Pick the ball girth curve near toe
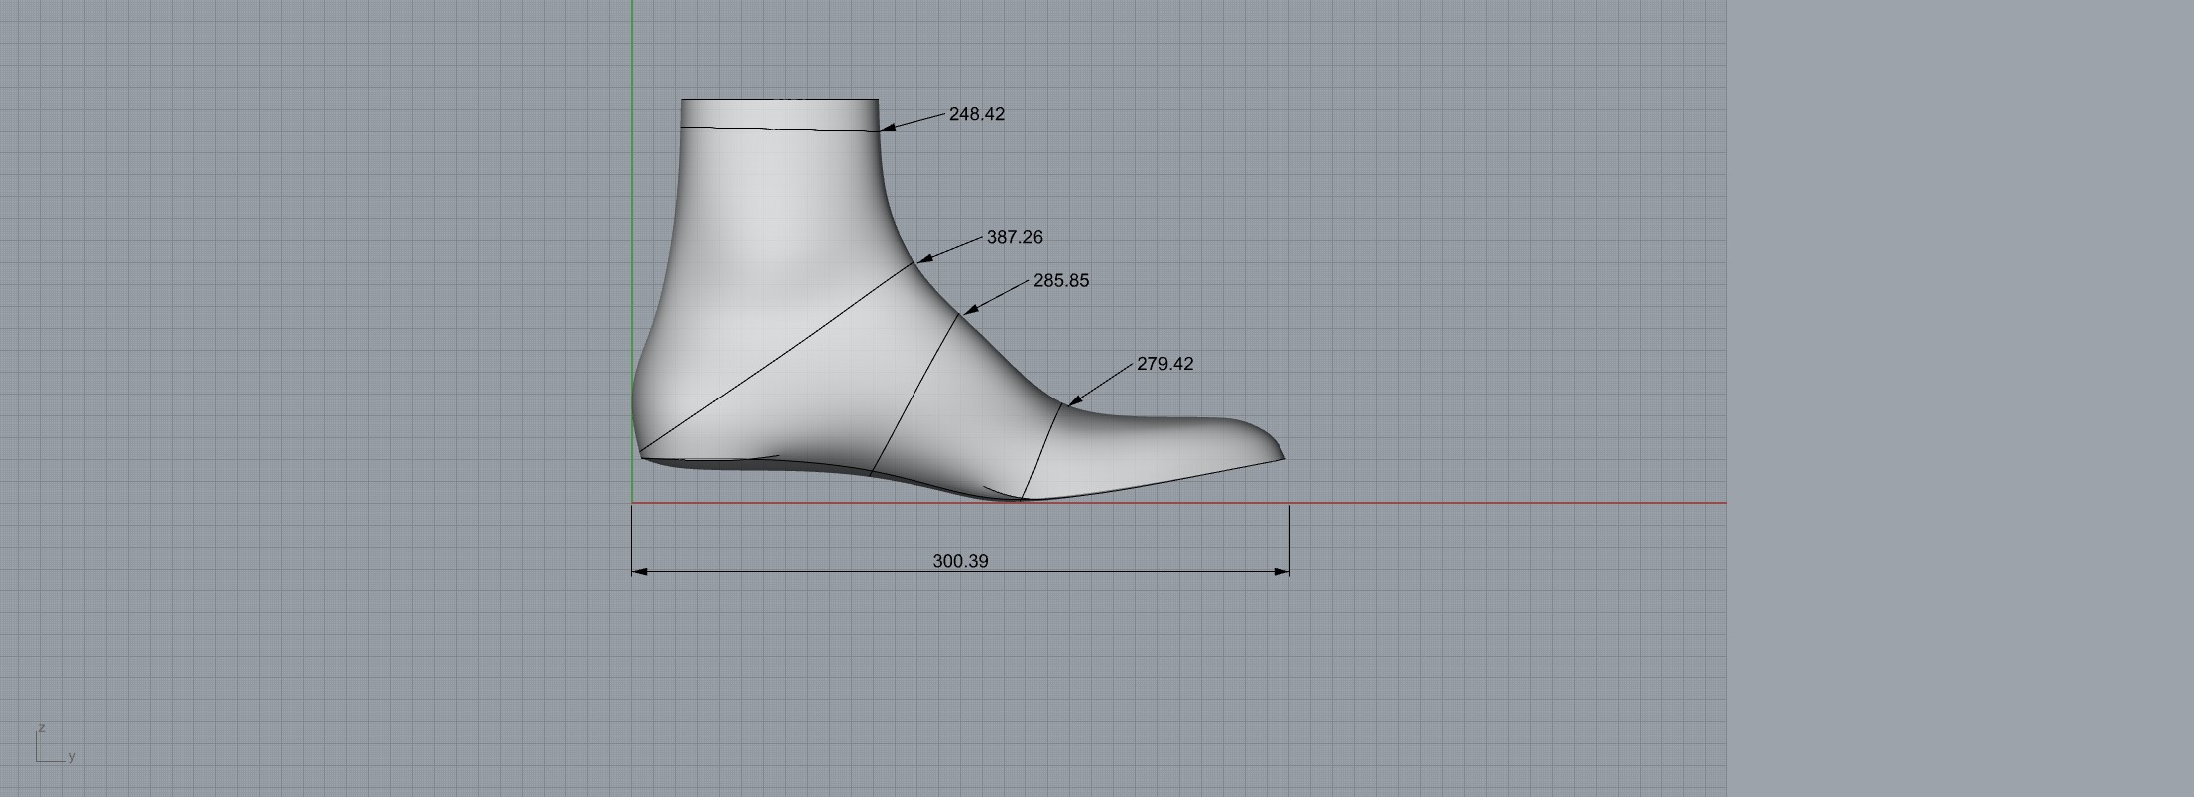This screenshot has width=2194, height=797. 1042,450
